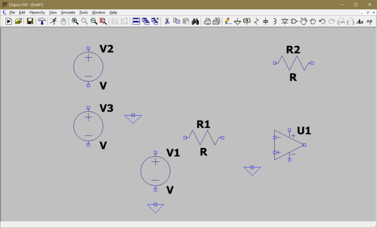Click the Undo arrow icon
Viewport: 377px width, 228px height.
coord(322,21)
